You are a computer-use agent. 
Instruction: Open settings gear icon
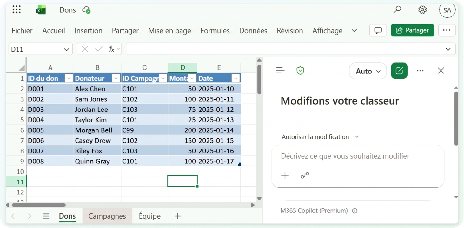click(422, 10)
